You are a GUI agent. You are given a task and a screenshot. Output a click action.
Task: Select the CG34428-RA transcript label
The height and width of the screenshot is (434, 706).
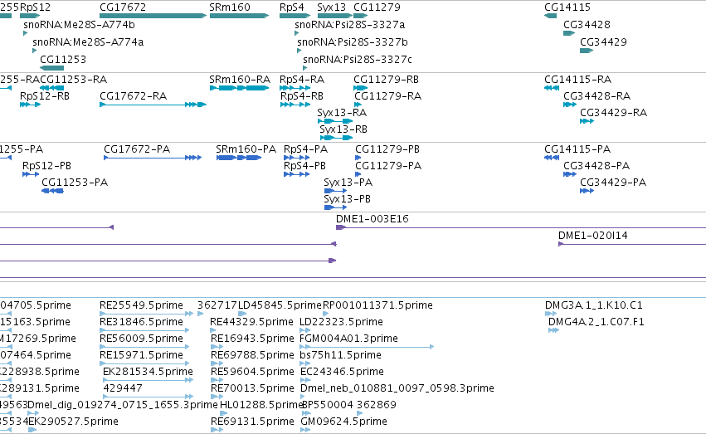(x=597, y=96)
